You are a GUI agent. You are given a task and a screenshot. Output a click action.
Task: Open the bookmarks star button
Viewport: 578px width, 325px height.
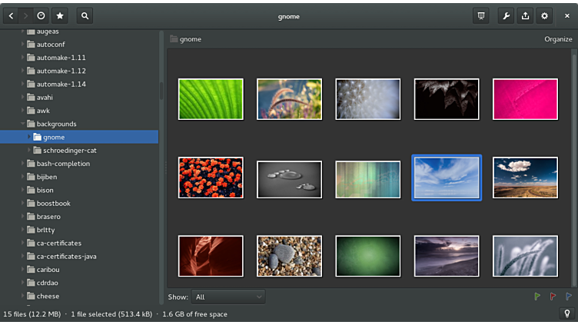pyautogui.click(x=60, y=15)
